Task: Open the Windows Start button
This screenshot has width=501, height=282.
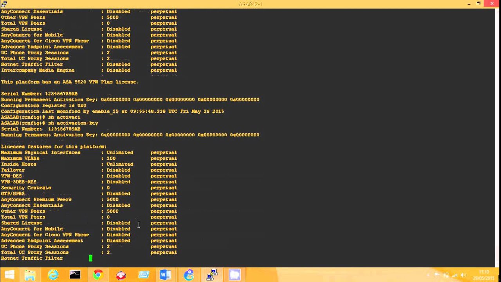Action: [9, 275]
